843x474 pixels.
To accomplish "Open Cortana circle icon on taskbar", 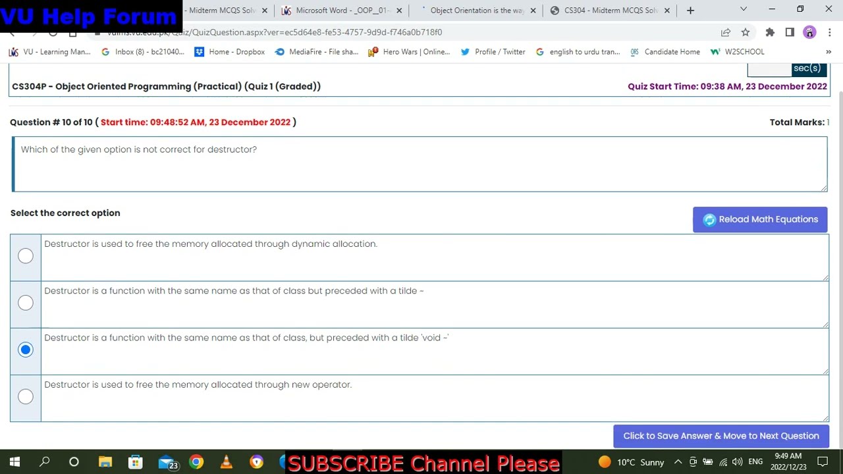I will [x=74, y=461].
